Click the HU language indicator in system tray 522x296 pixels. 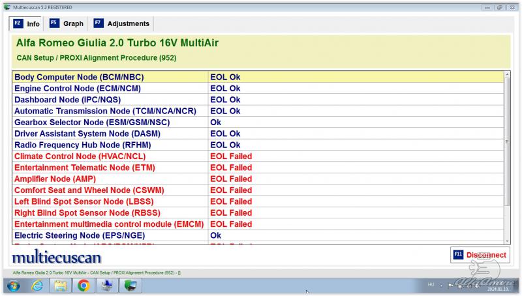[431, 285]
